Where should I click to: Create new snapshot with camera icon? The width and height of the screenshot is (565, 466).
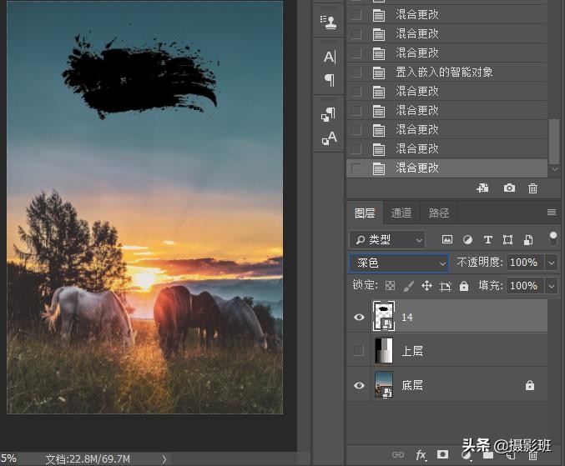(509, 188)
